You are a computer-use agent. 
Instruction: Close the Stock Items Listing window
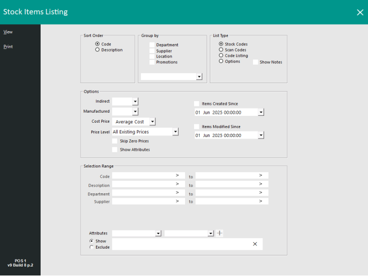pyautogui.click(x=360, y=12)
